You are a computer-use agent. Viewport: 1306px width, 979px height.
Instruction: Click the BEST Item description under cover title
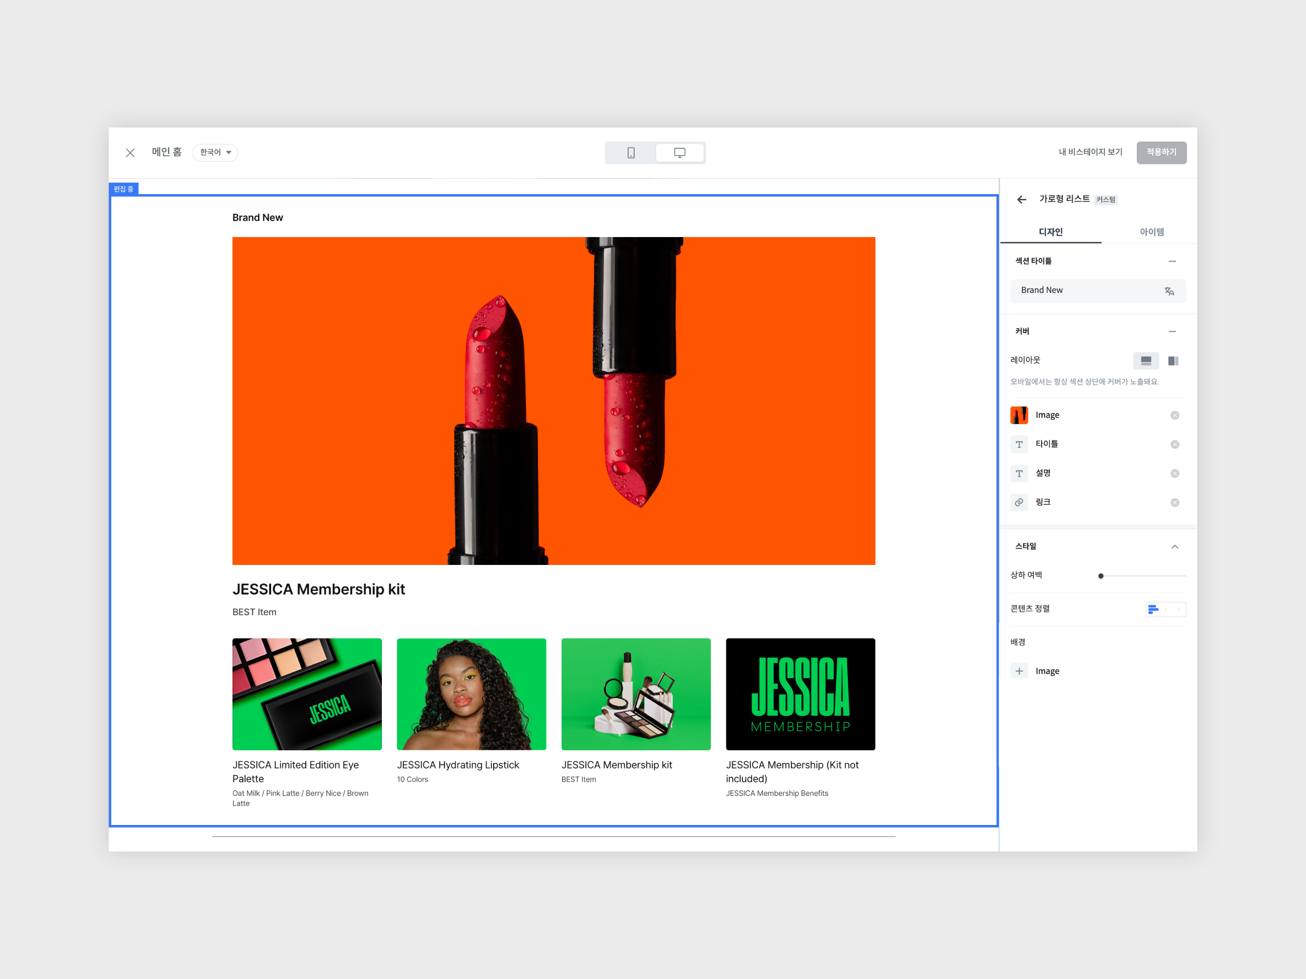(254, 612)
